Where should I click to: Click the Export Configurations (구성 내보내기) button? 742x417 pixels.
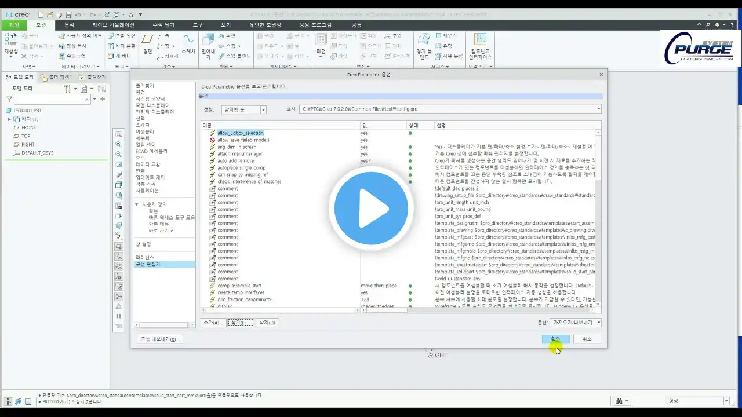[x=159, y=339]
